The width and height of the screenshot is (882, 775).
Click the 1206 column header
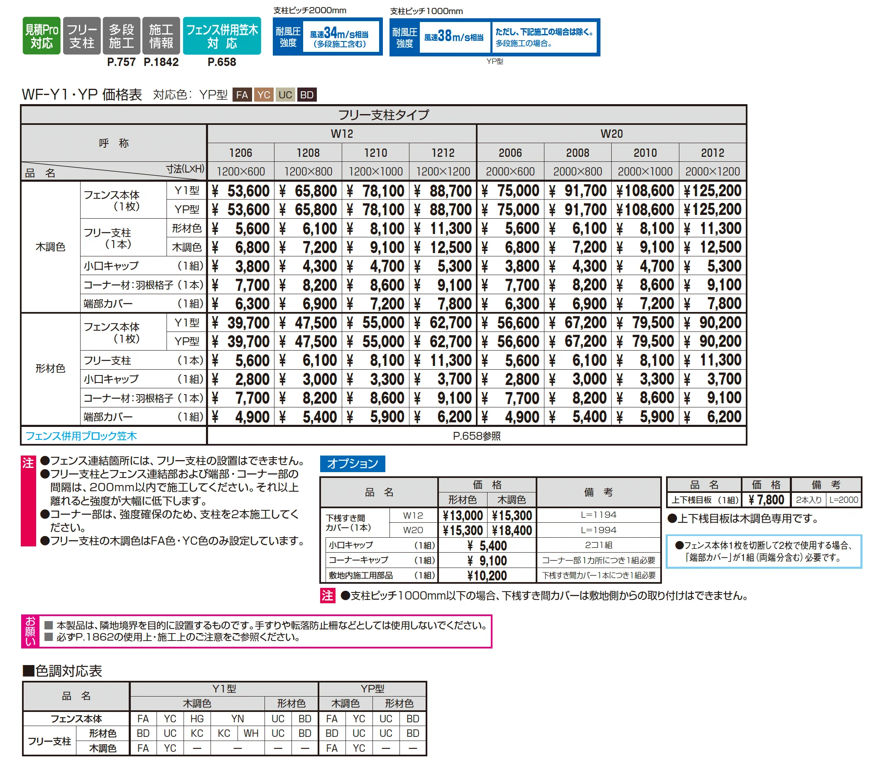(241, 153)
